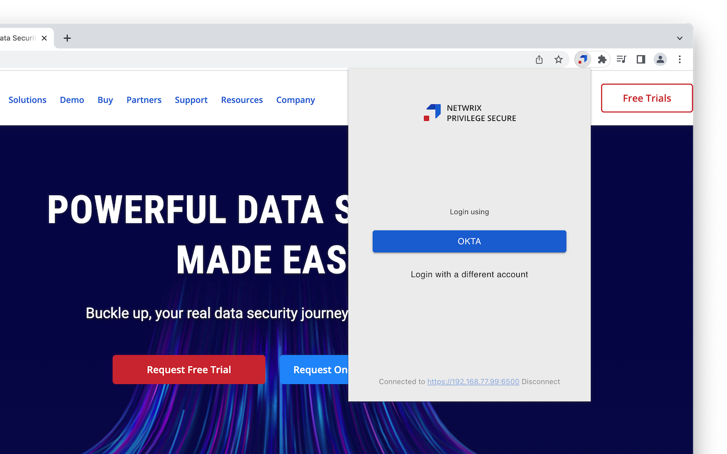Open the Netwrix Privilege Secure extension
The height and width of the screenshot is (454, 727).
[582, 59]
